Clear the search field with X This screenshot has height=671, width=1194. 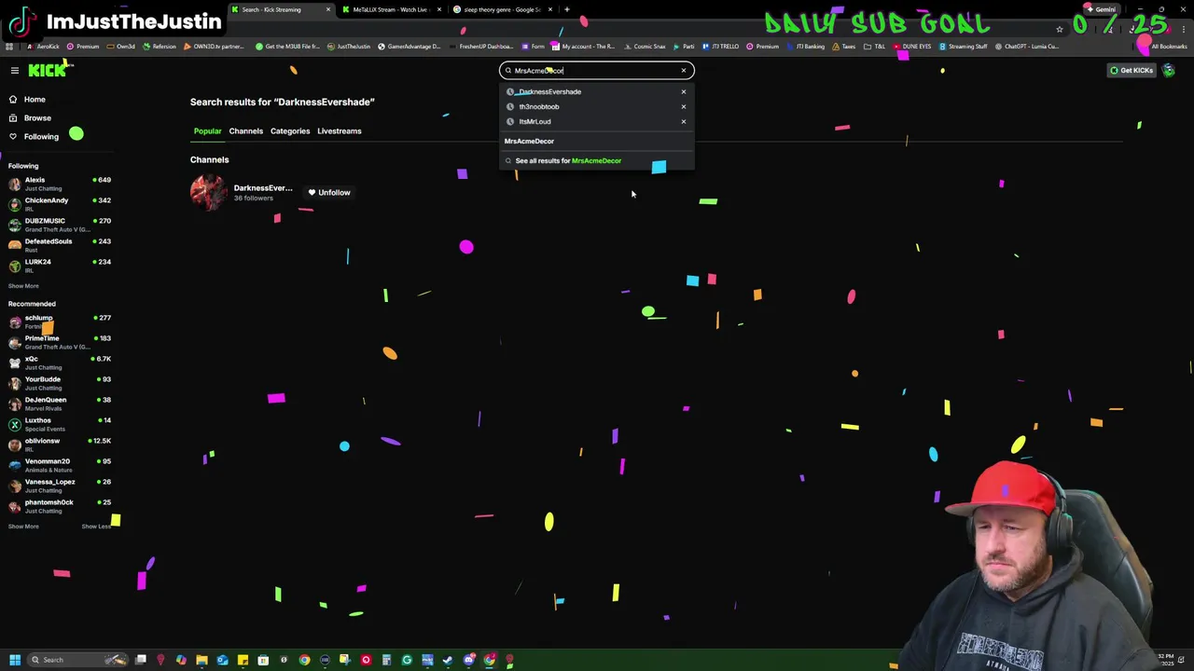click(x=684, y=71)
